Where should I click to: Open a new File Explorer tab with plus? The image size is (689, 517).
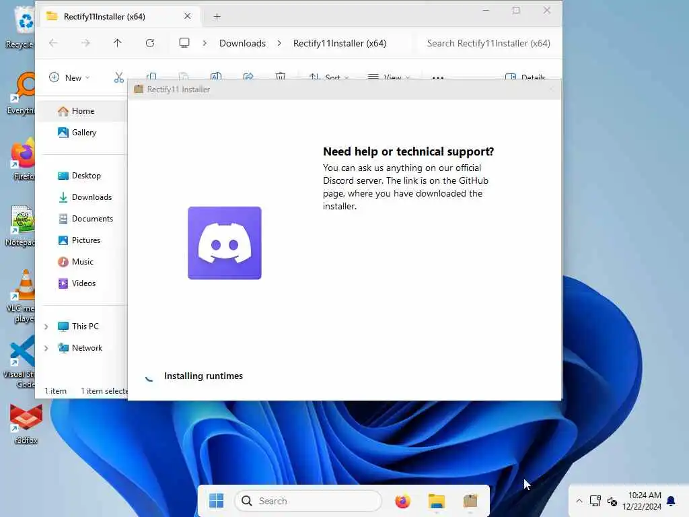pyautogui.click(x=217, y=17)
